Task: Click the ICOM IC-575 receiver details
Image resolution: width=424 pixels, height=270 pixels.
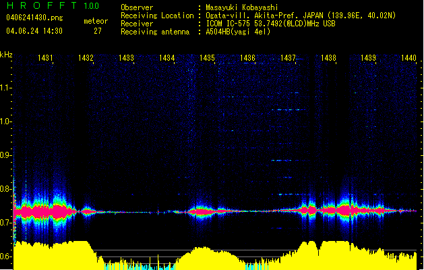Action: [x=270, y=24]
